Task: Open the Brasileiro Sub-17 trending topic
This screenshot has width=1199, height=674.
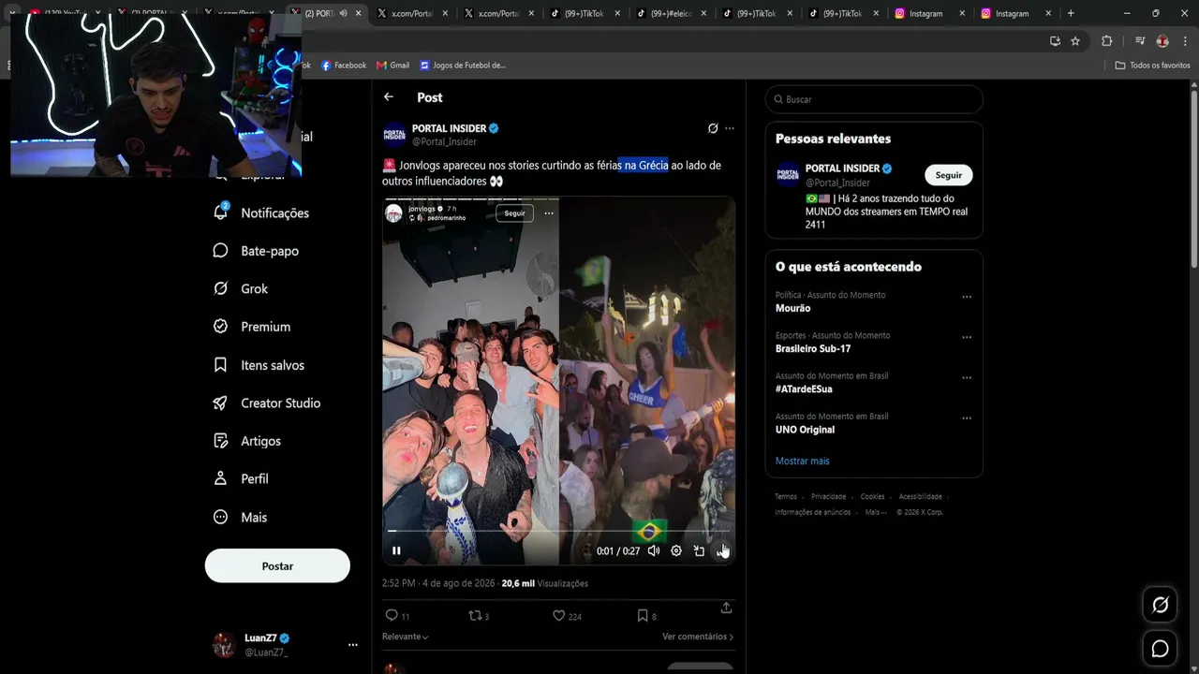Action: tap(813, 348)
